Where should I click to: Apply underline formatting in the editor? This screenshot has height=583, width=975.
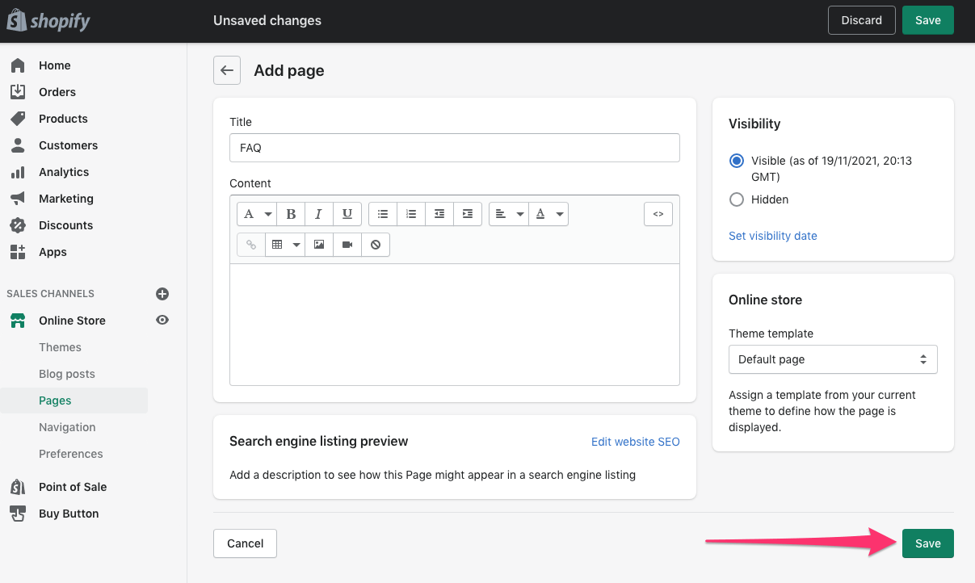pyautogui.click(x=347, y=214)
